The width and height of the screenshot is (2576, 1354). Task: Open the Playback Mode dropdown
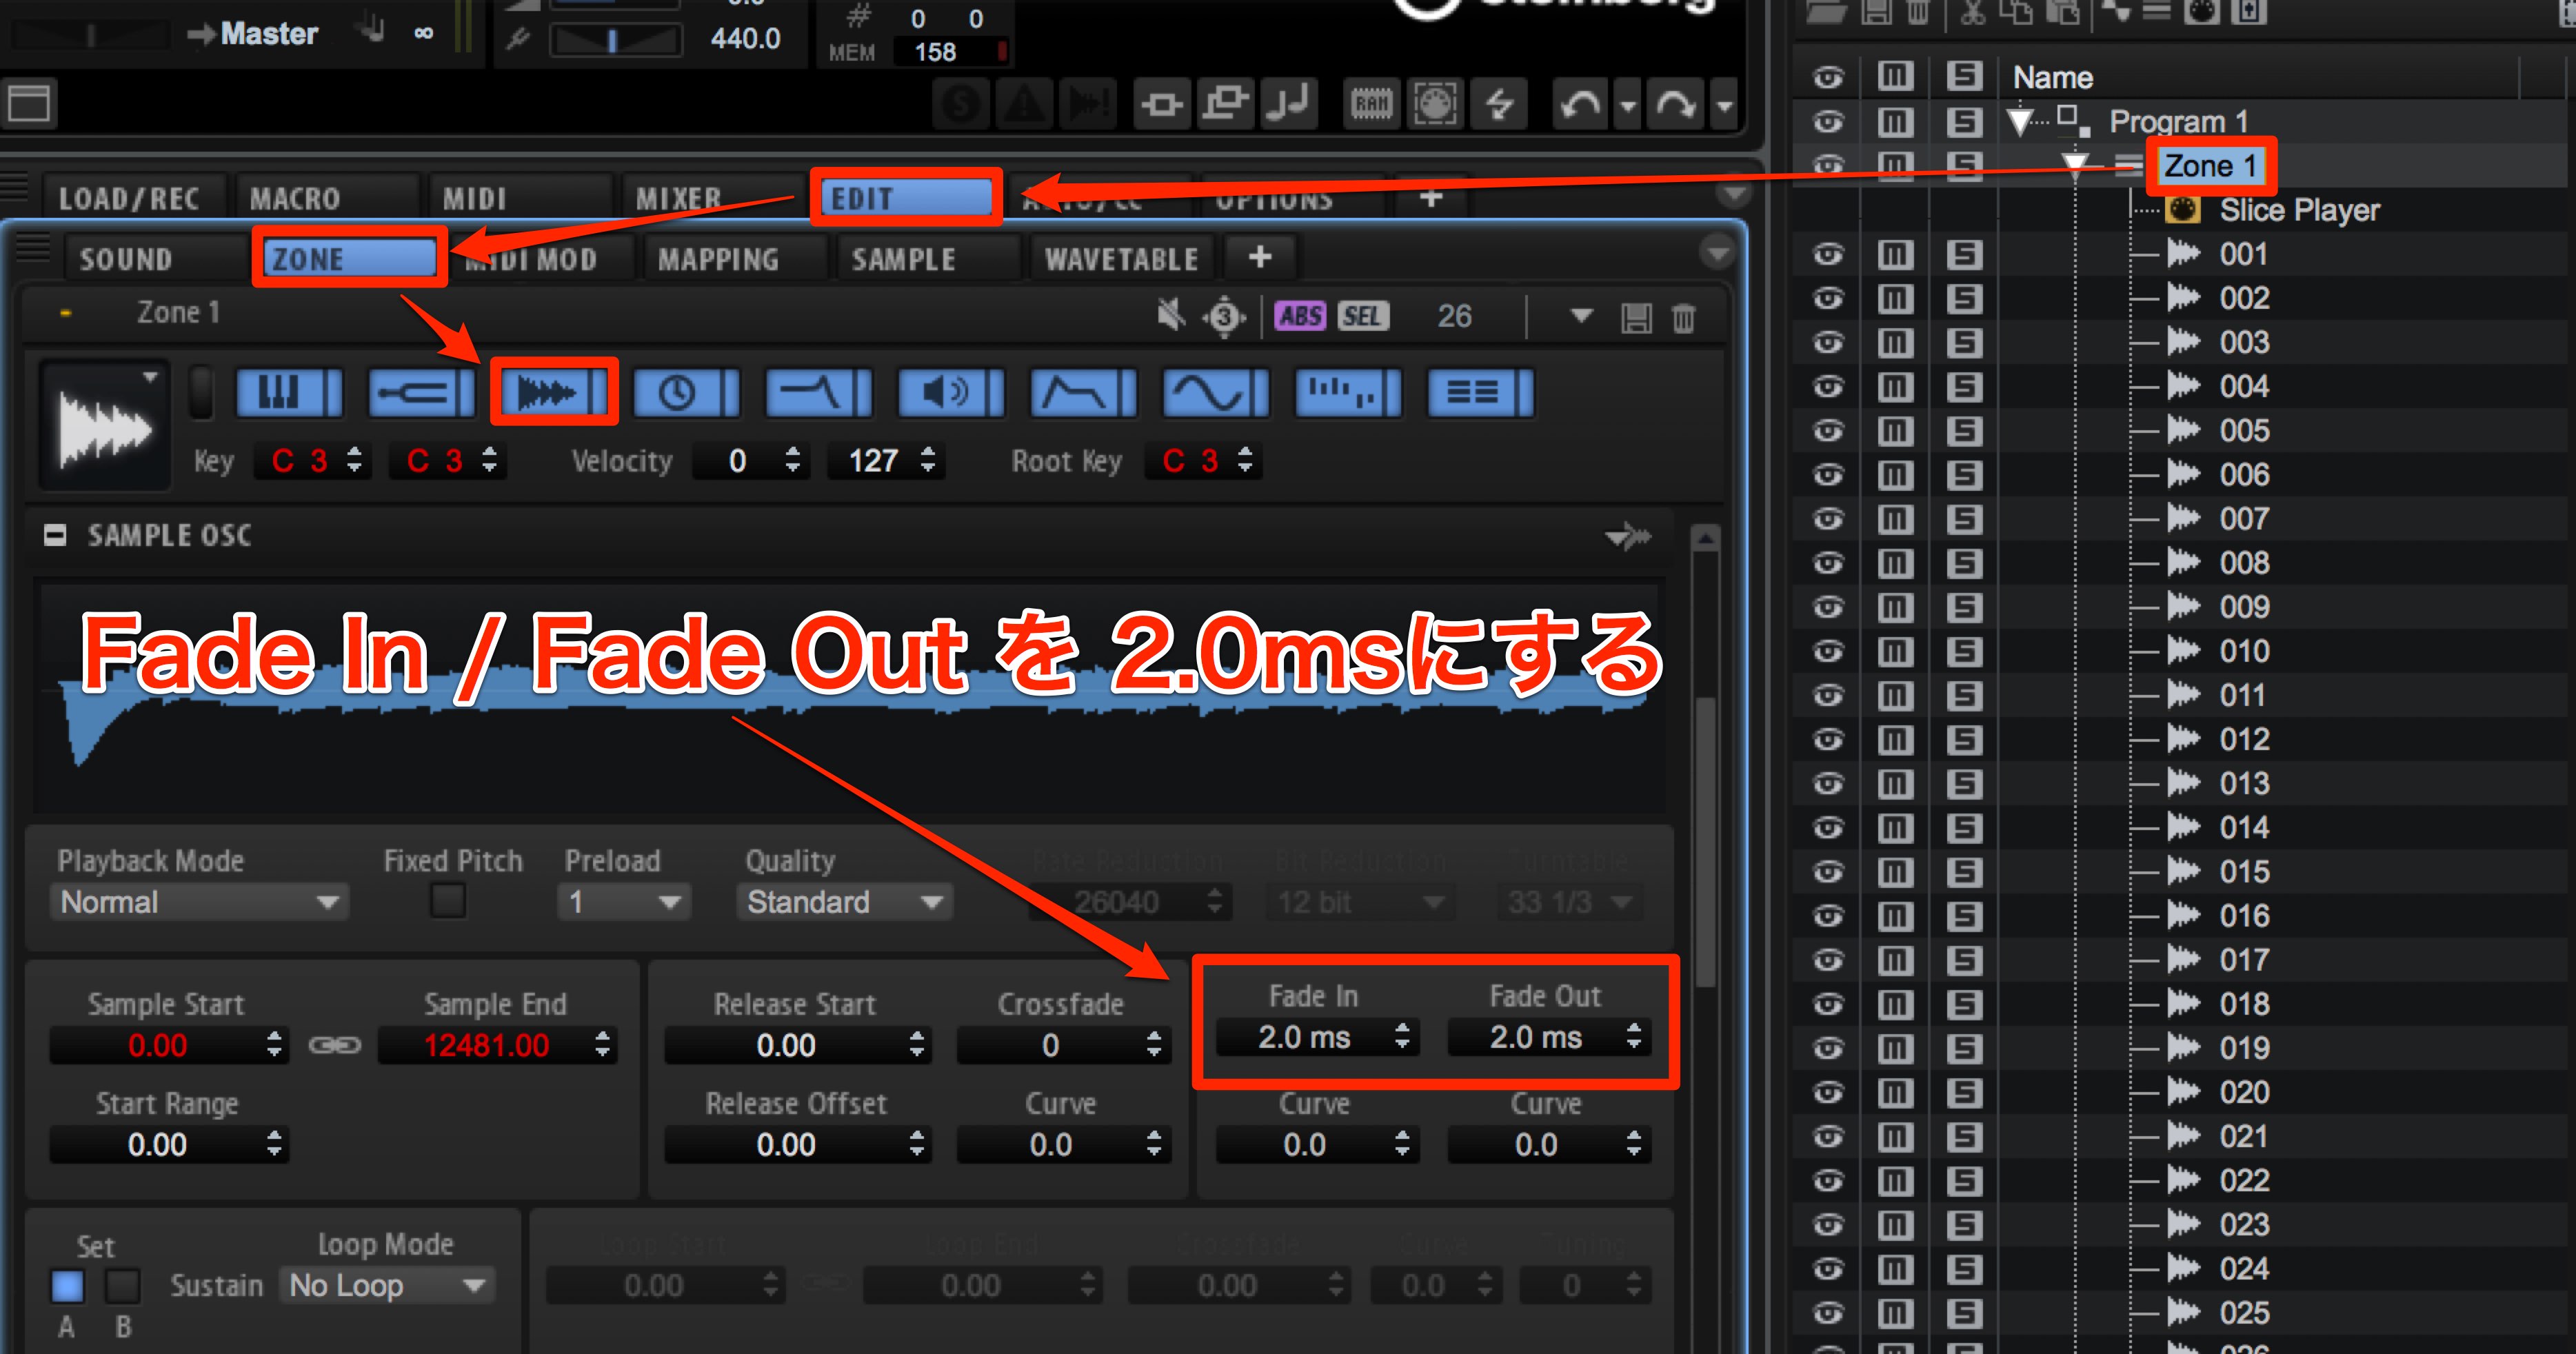(x=199, y=902)
